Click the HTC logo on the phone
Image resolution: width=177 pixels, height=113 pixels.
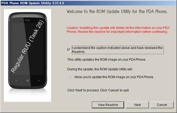click(27, 20)
